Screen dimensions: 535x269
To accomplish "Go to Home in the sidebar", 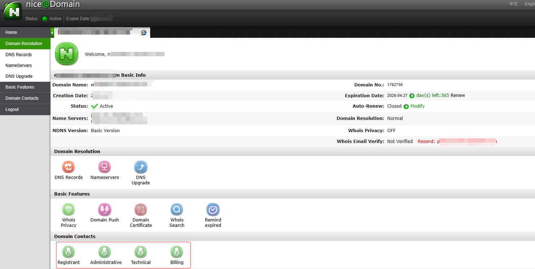I will tap(11, 32).
